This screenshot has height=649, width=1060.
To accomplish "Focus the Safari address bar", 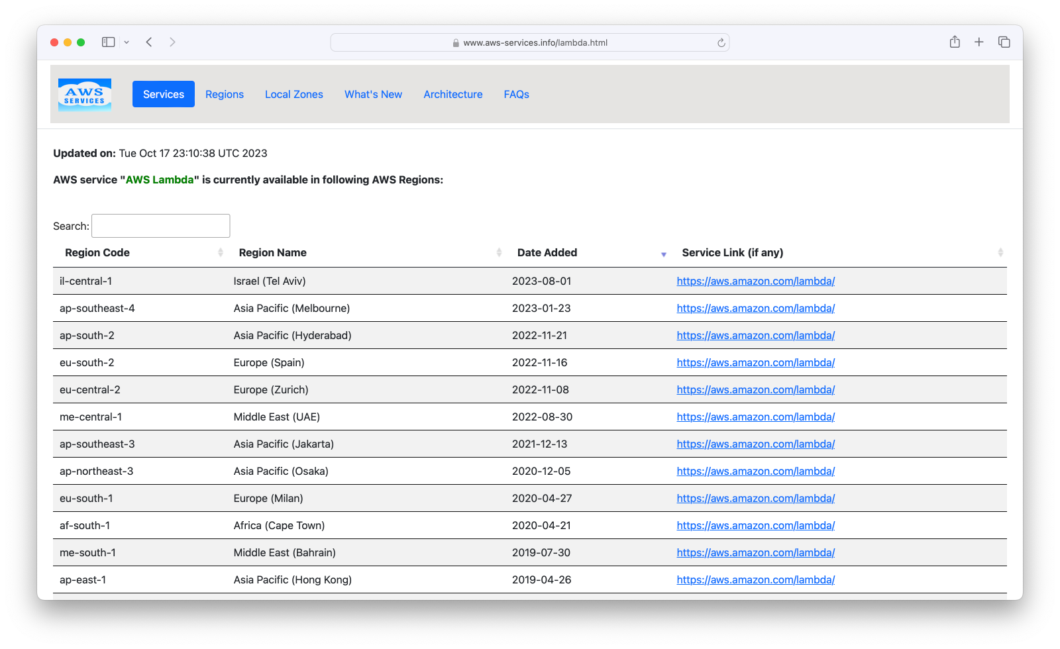I will 530,42.
